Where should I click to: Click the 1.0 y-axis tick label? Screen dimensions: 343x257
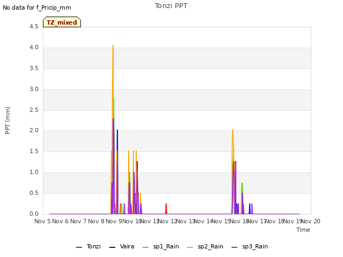(34, 172)
